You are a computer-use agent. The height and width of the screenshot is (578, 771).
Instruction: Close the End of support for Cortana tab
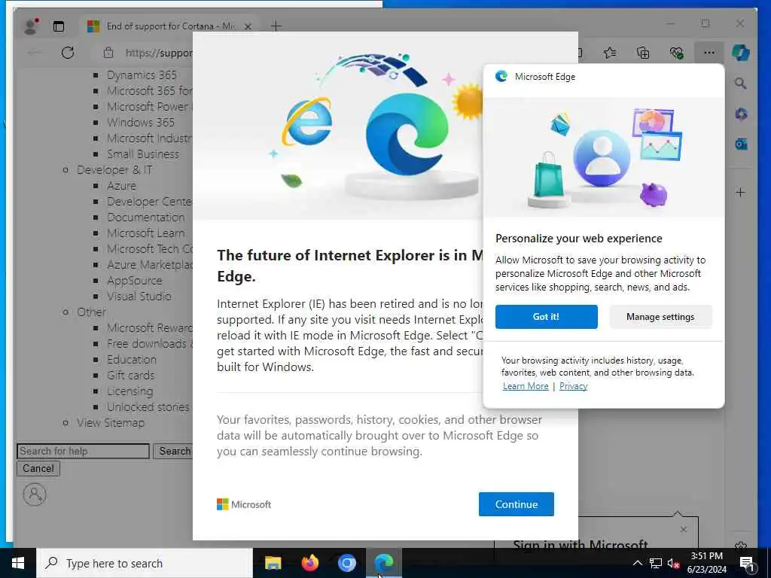[x=248, y=26]
